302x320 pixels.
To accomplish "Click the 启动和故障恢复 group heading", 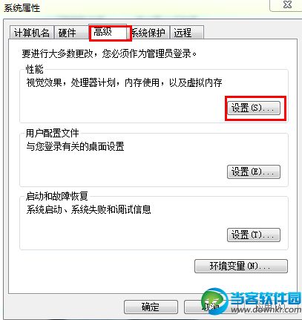I will click(56, 196).
